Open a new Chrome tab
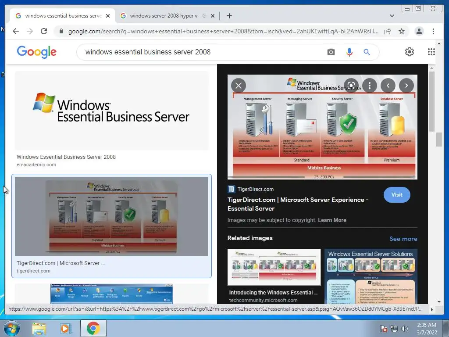 point(229,16)
